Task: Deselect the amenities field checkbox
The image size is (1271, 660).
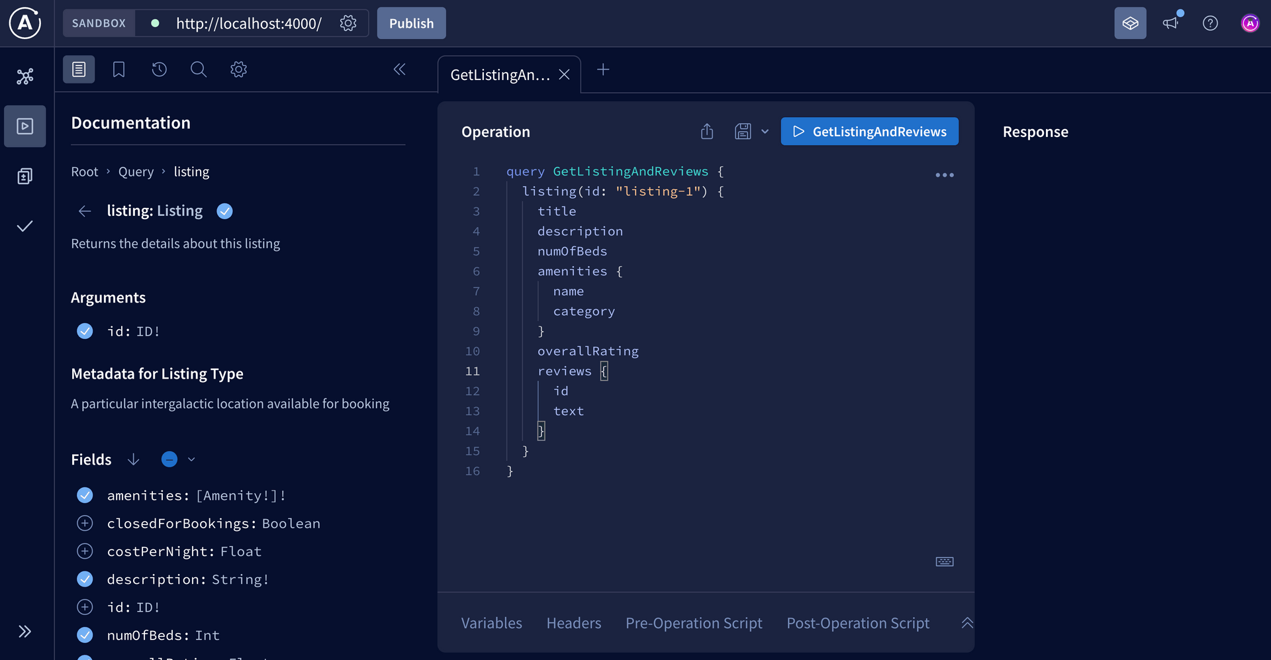Action: point(85,495)
